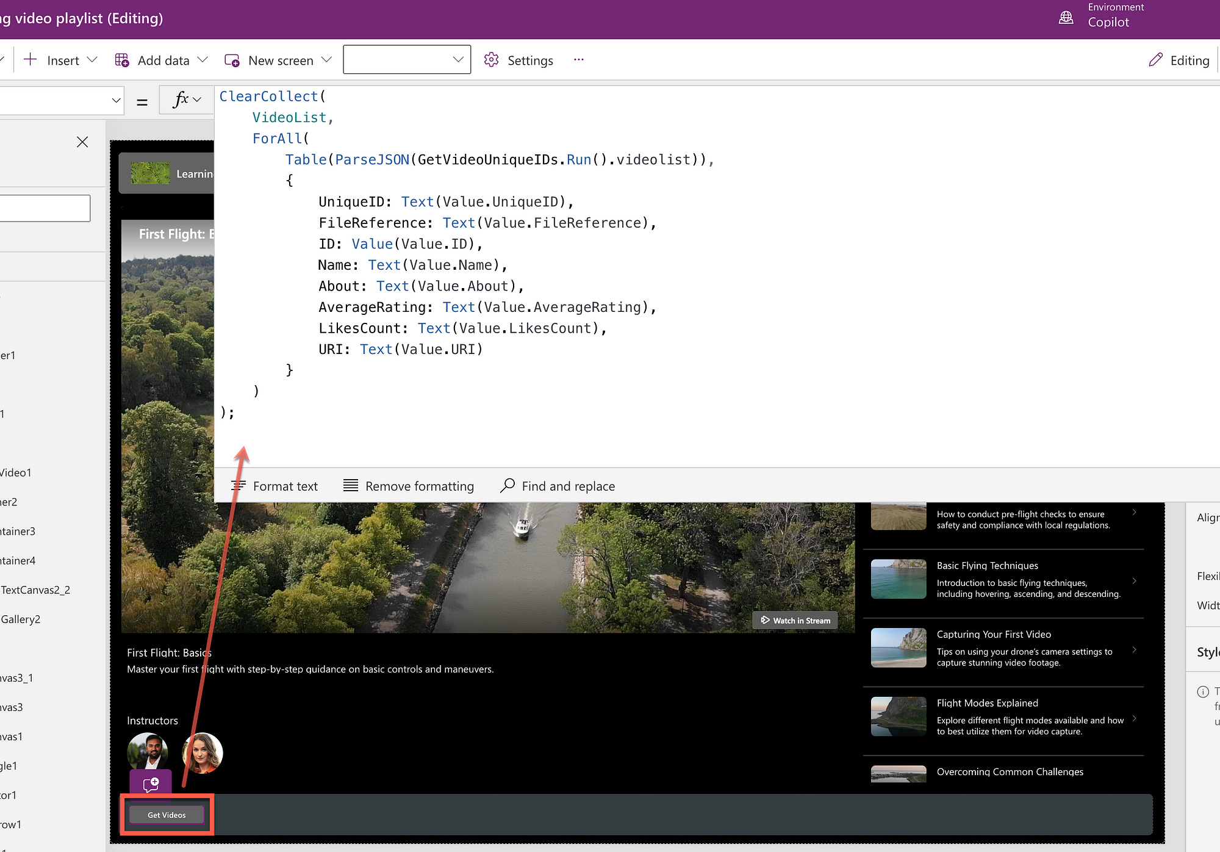Image resolution: width=1220 pixels, height=852 pixels.
Task: Open the more options ellipsis menu
Action: click(x=578, y=60)
